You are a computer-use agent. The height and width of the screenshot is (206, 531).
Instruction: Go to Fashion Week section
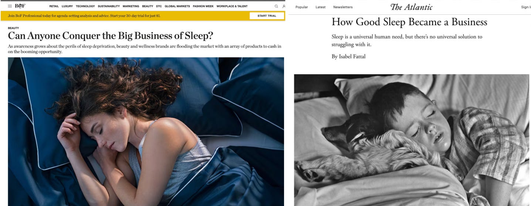[x=203, y=6]
